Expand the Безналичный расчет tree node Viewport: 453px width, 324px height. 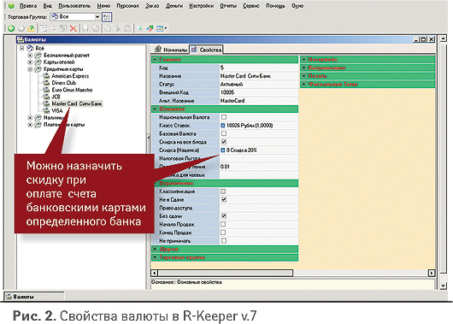click(30, 55)
